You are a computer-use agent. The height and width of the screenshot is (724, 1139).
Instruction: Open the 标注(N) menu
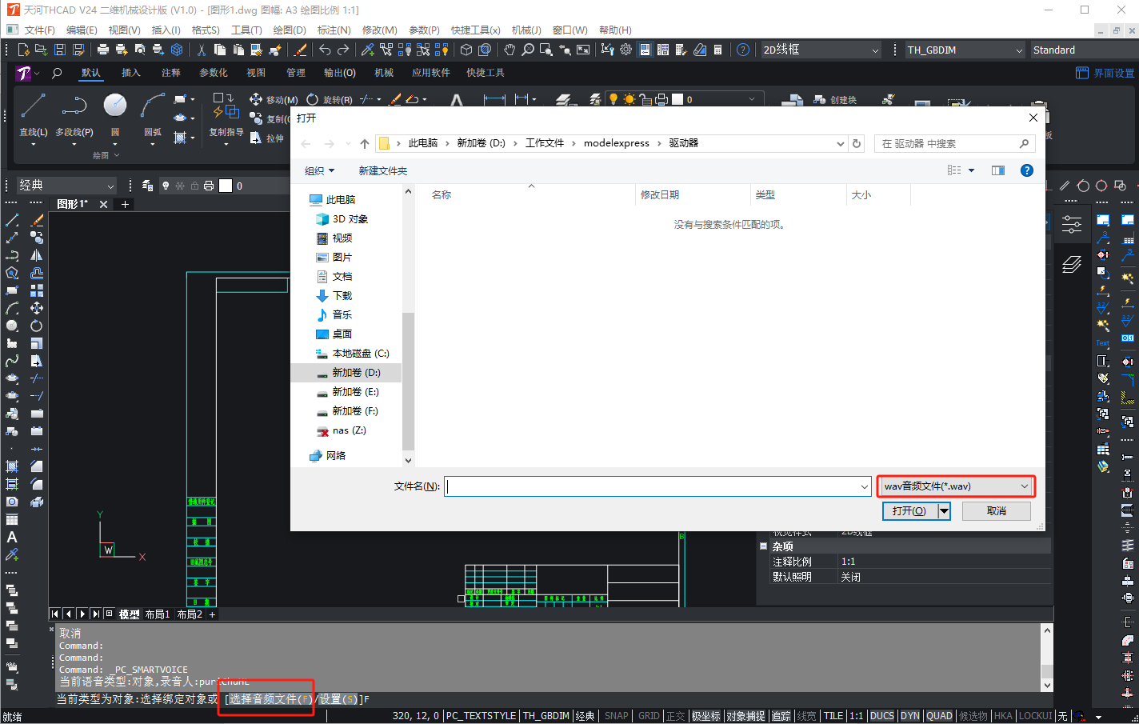point(334,30)
